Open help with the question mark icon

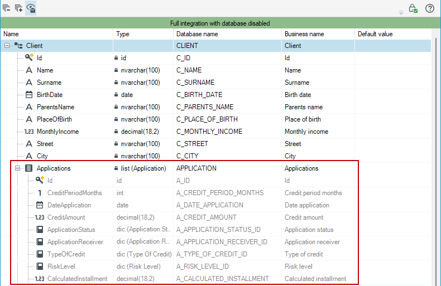[x=430, y=8]
